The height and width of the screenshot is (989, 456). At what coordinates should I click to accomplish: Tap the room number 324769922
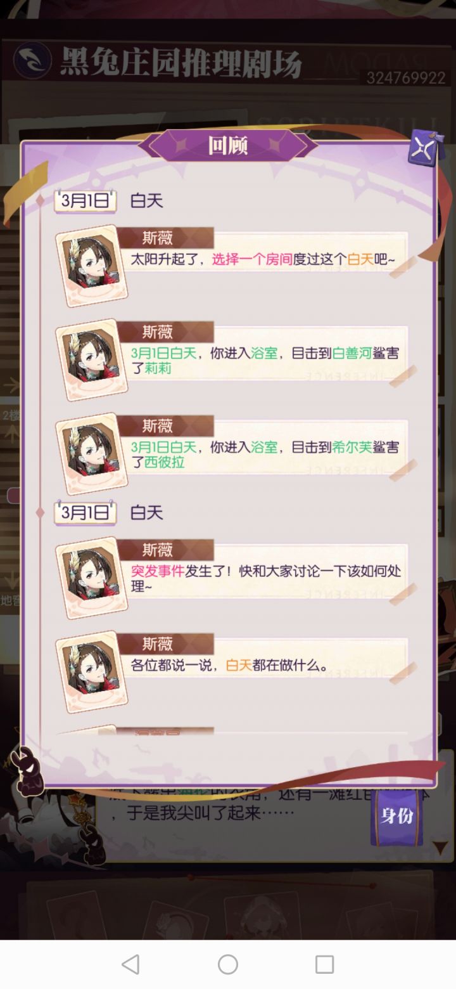tap(406, 78)
